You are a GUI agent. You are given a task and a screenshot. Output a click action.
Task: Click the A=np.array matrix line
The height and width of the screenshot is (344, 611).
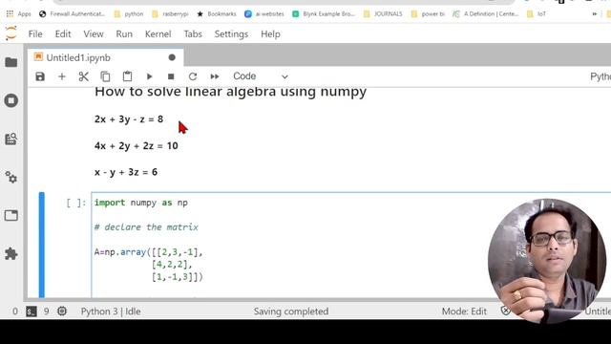(149, 252)
